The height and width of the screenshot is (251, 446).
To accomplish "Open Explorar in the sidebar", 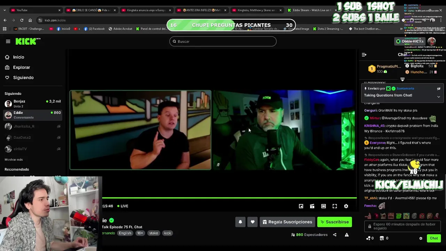I will pyautogui.click(x=21, y=67).
